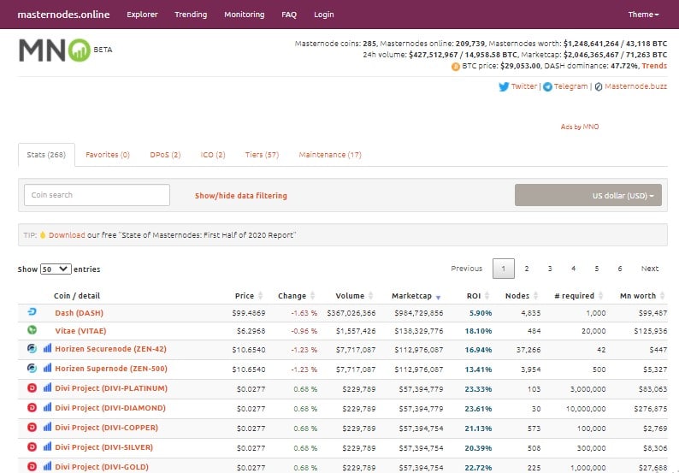679x473 pixels.
Task: Click the DIVI-GOLD red coin icon
Action: [x=32, y=466]
